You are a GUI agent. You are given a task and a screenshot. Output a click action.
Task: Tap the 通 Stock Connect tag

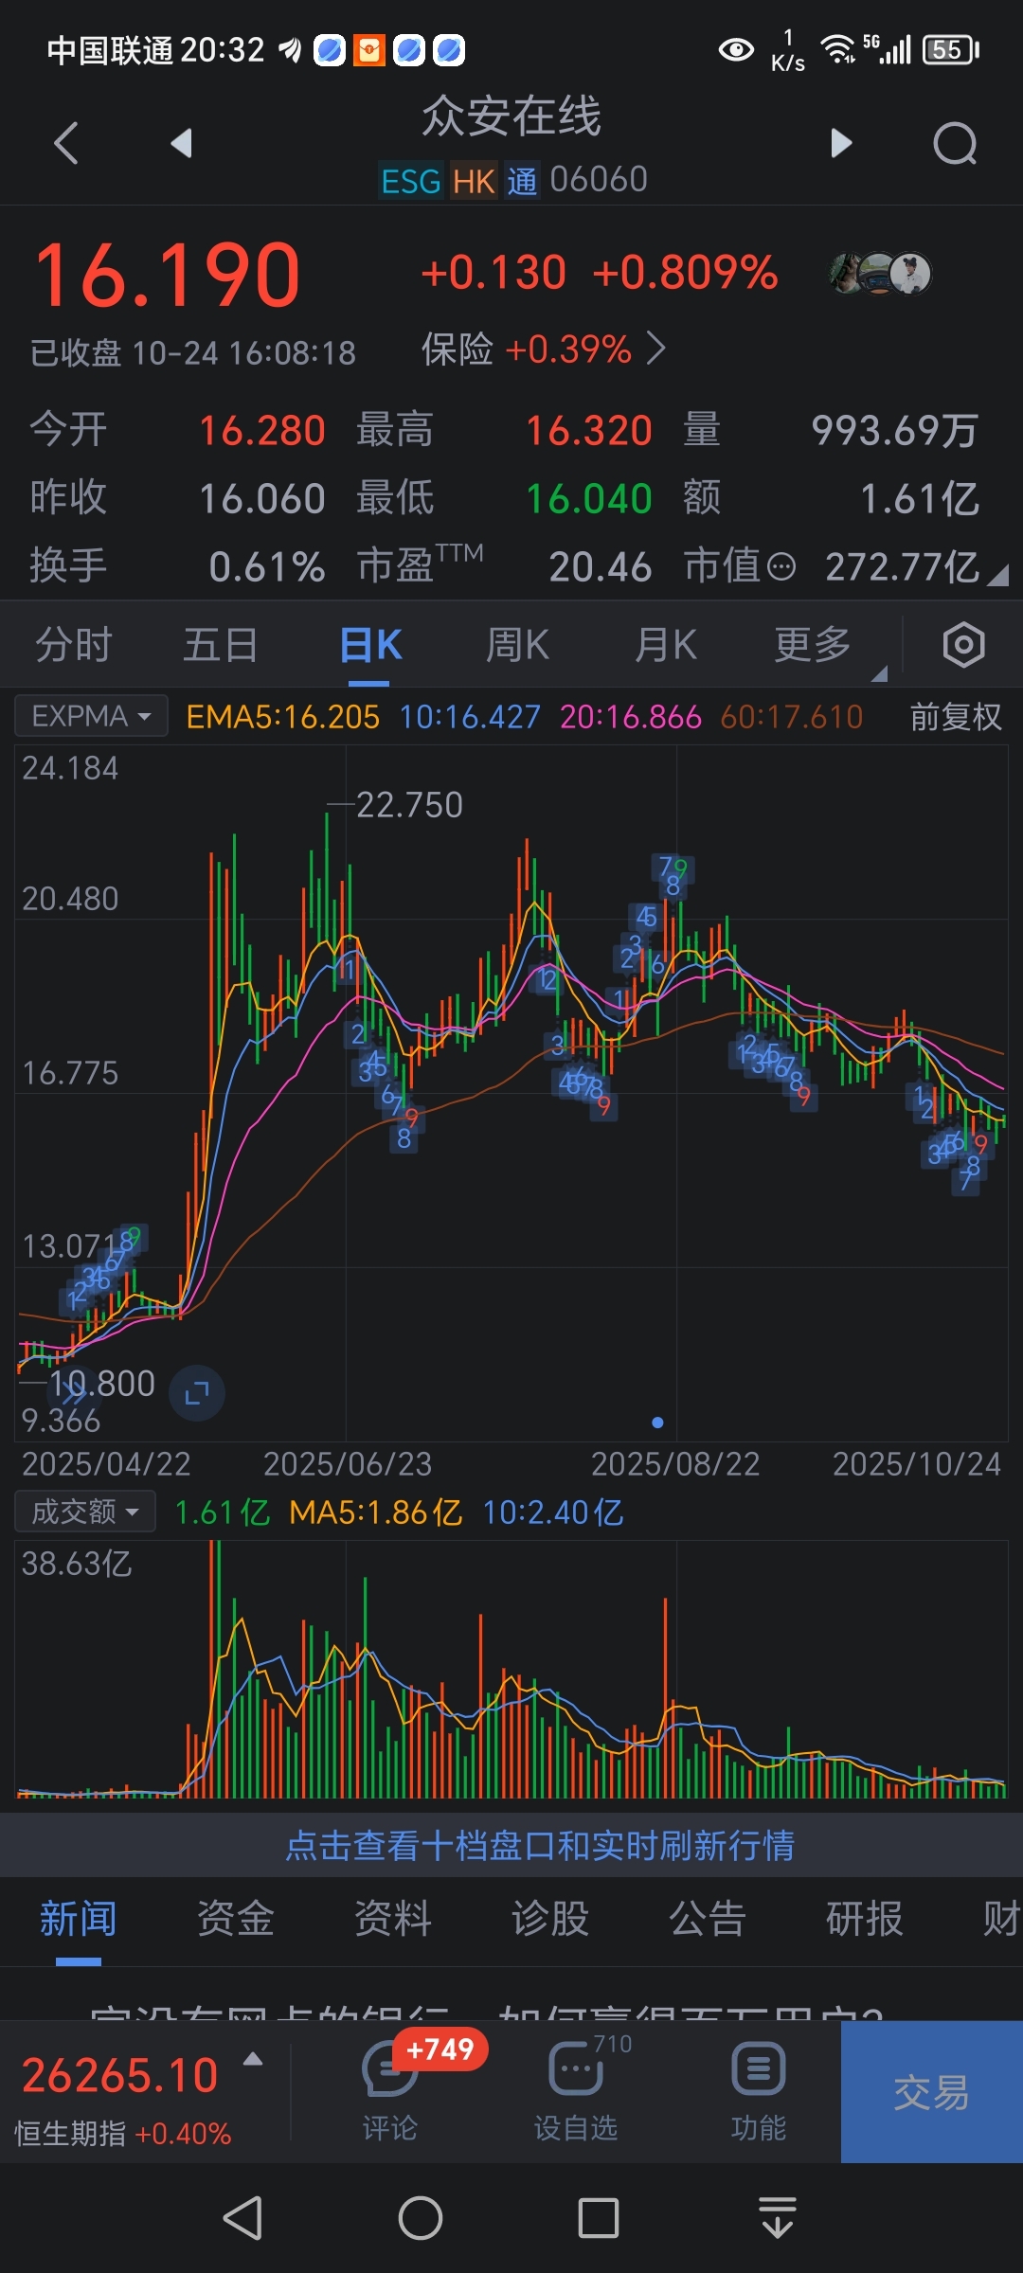point(522,180)
